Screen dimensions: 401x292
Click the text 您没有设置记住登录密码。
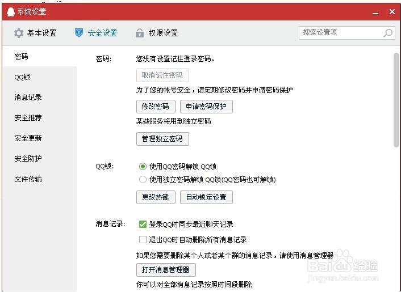pos(176,59)
